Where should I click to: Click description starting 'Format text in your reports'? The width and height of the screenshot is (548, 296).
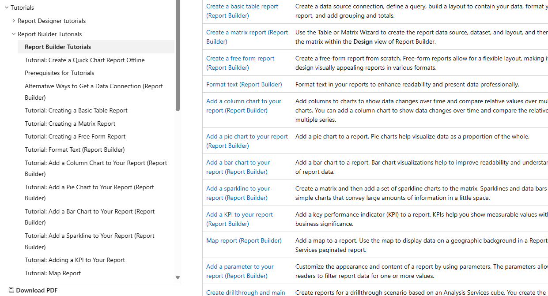click(x=407, y=84)
